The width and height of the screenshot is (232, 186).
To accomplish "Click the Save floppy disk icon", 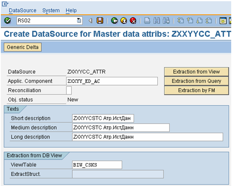I will point(100,20).
